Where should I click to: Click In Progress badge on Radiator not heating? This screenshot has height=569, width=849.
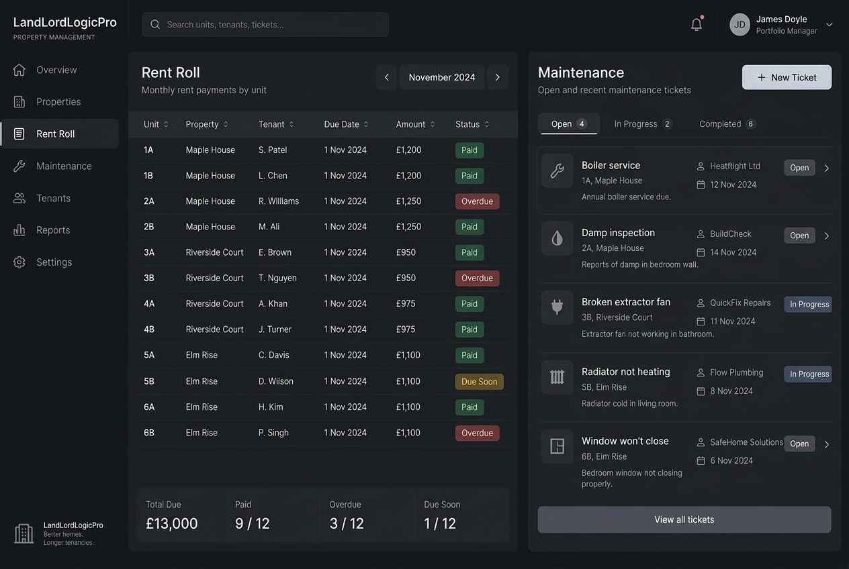(x=808, y=374)
